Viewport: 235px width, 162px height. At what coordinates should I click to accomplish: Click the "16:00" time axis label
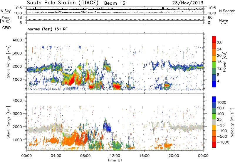(144, 156)
